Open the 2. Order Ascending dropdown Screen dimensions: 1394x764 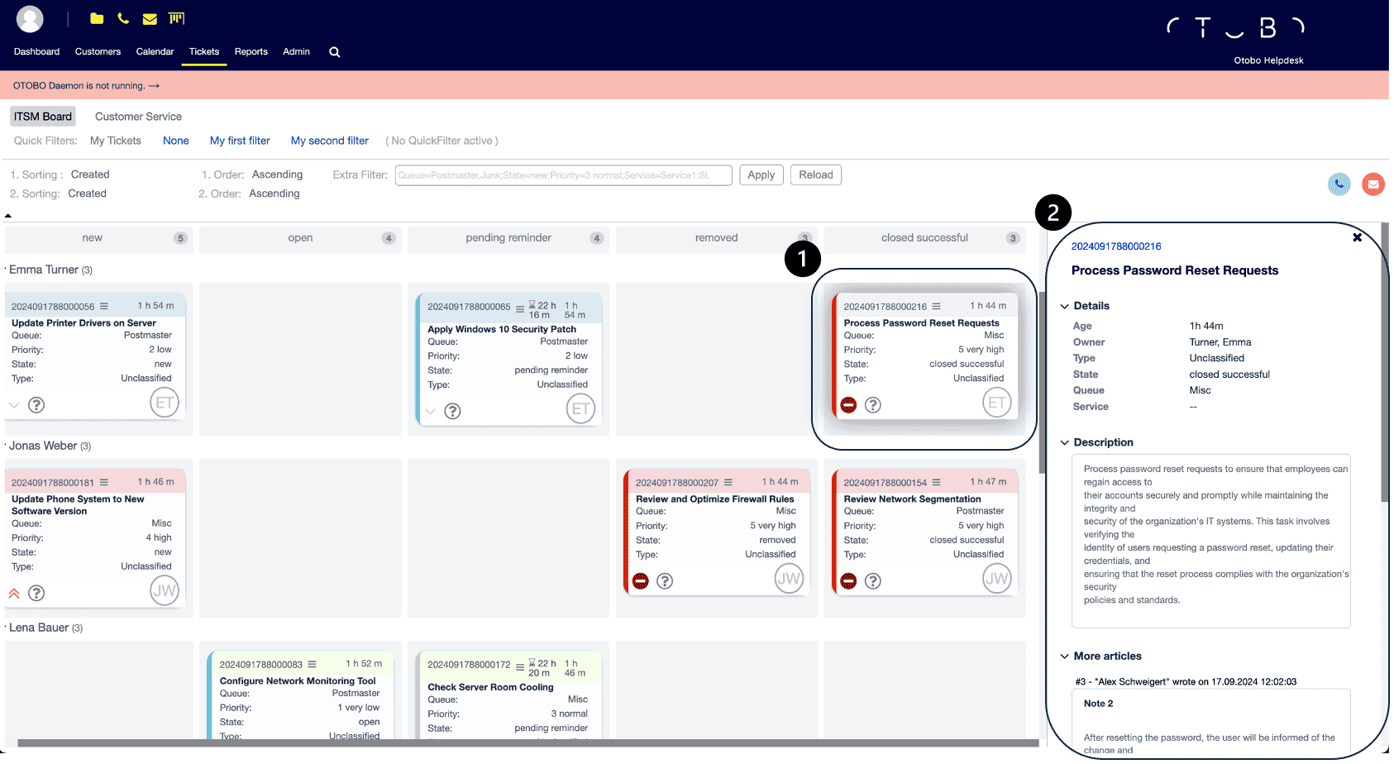[x=275, y=193]
